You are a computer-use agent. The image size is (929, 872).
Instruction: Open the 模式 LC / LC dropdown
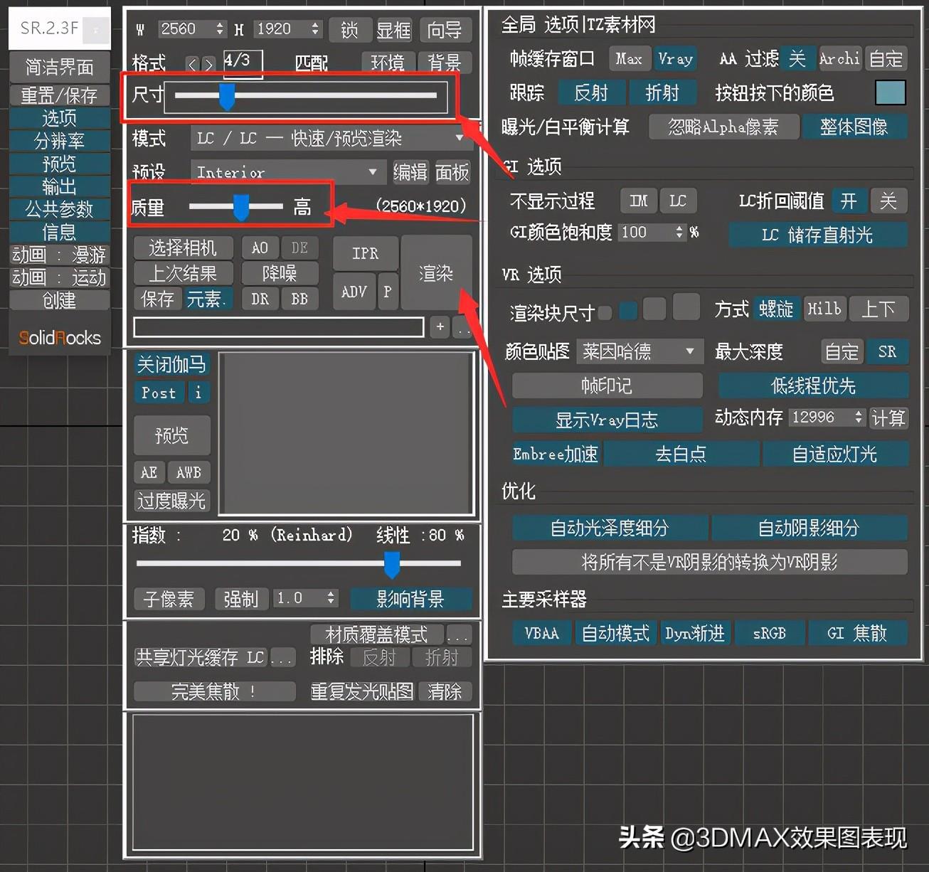tap(331, 138)
